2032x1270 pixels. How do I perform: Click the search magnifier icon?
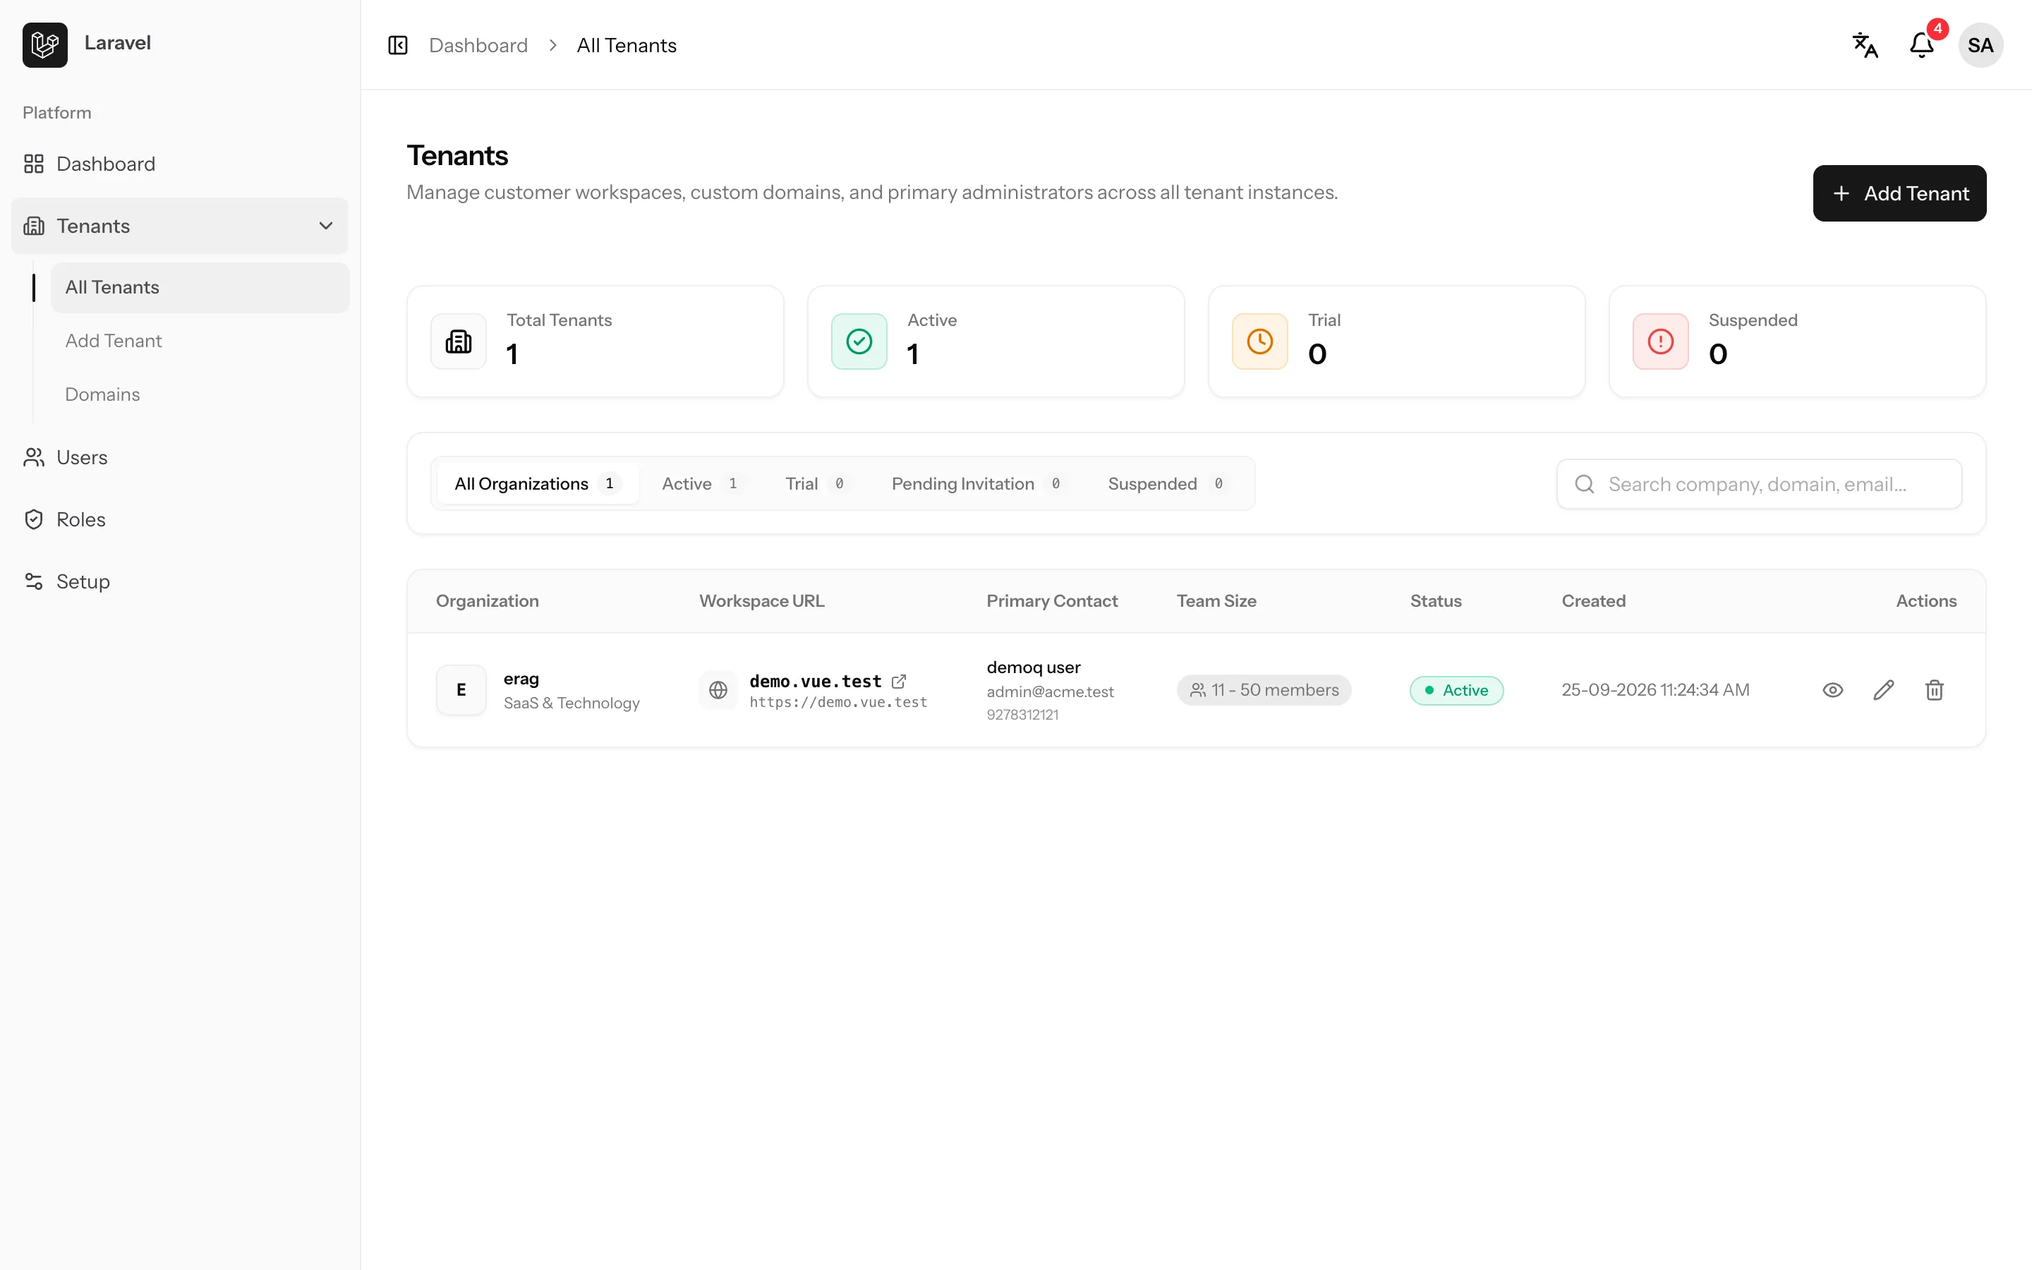point(1585,485)
